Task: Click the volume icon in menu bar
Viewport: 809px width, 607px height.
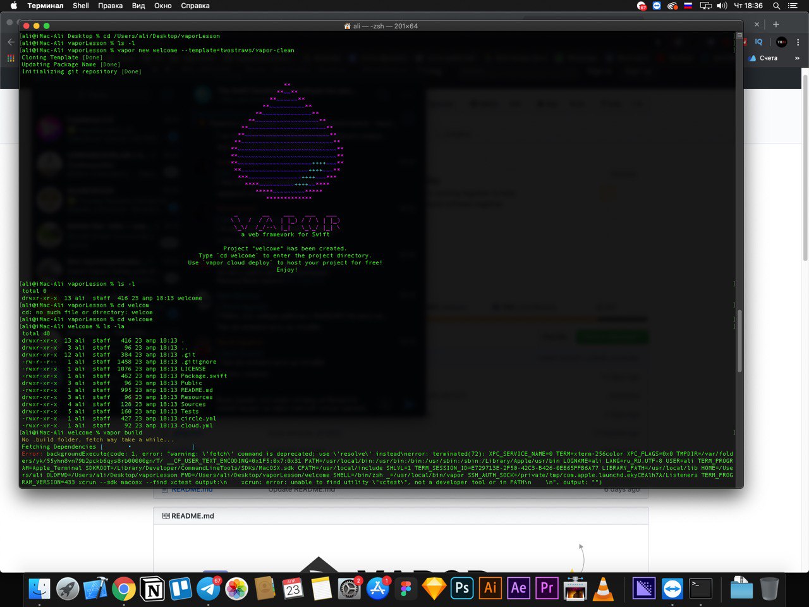Action: coord(722,6)
